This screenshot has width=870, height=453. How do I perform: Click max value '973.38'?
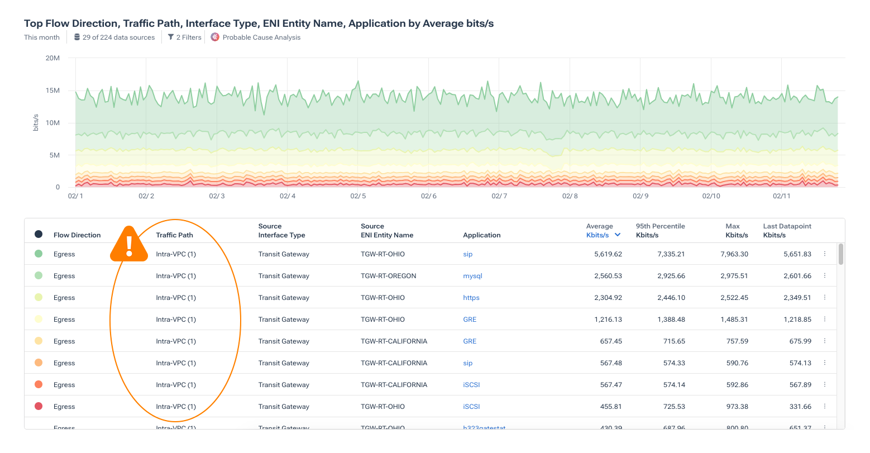pos(738,407)
